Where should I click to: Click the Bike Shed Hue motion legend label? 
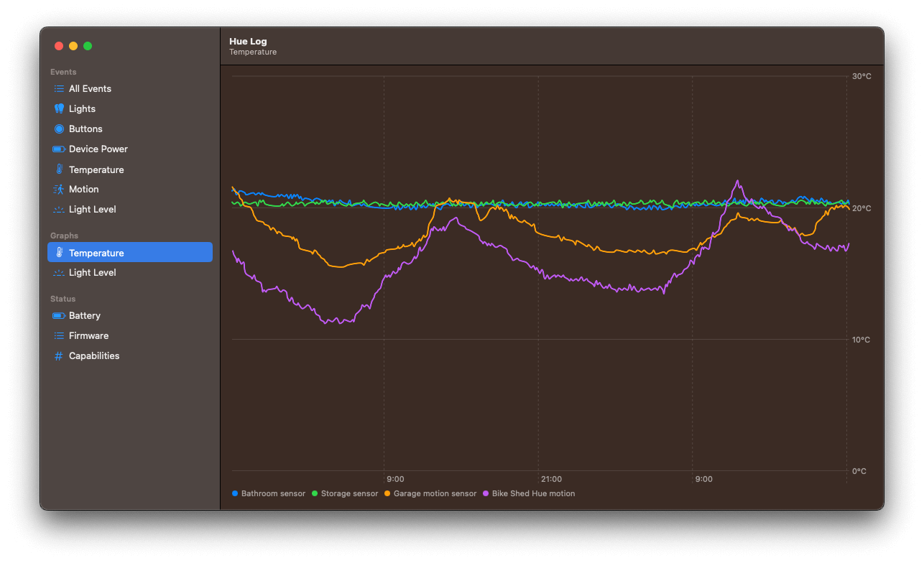(x=534, y=493)
